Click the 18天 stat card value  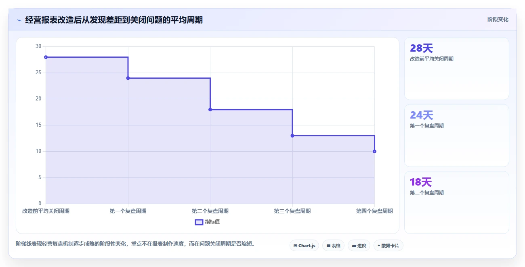421,182
